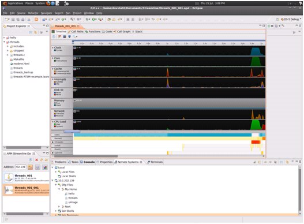Collapse the threads project tree node
Screen dimensions: 304x224
coord(4,42)
